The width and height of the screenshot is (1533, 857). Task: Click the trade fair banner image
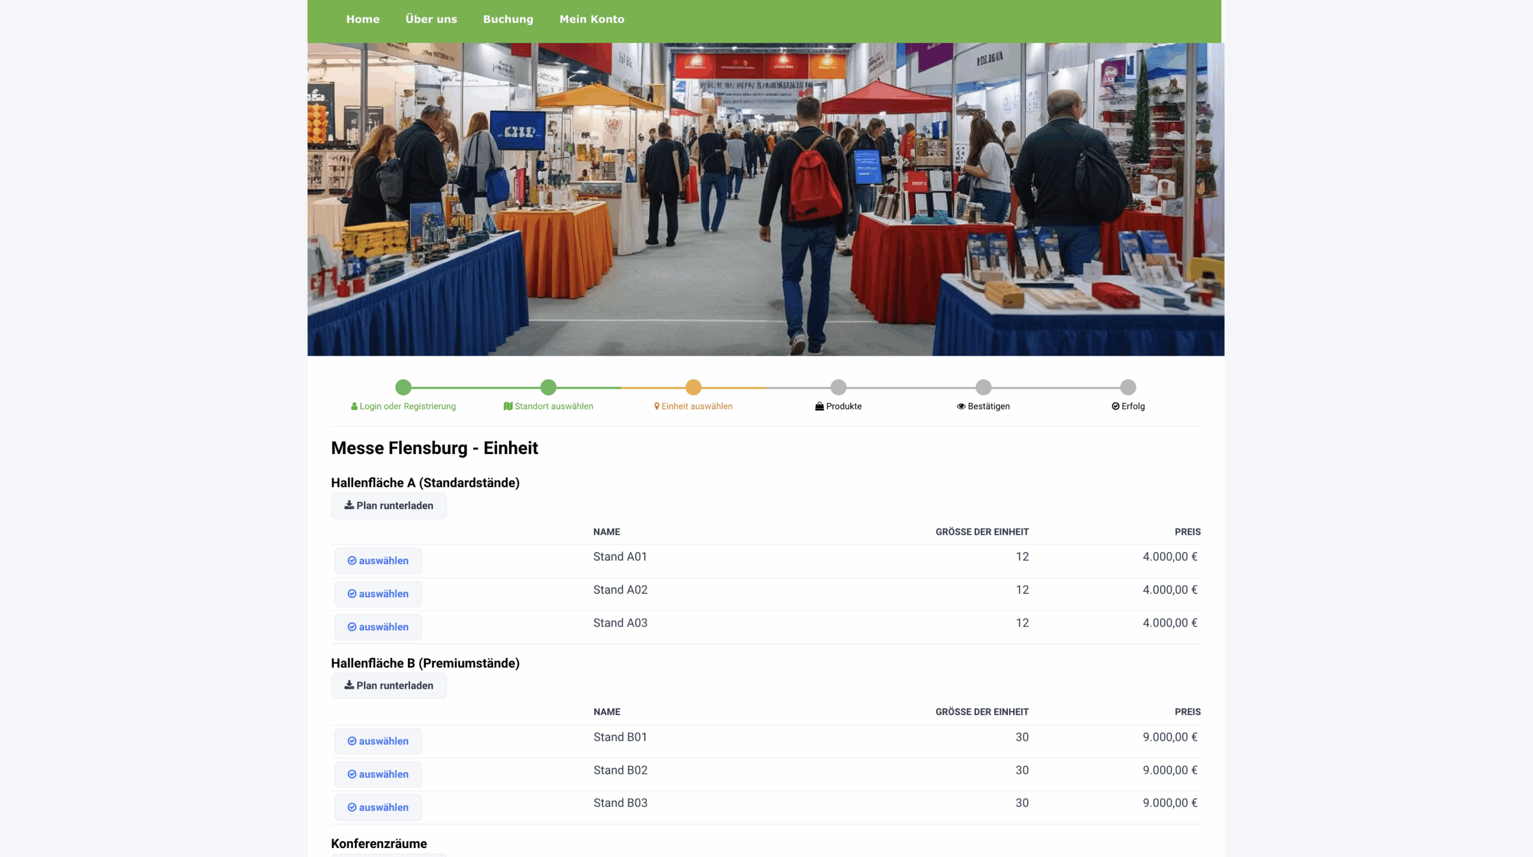pos(765,199)
